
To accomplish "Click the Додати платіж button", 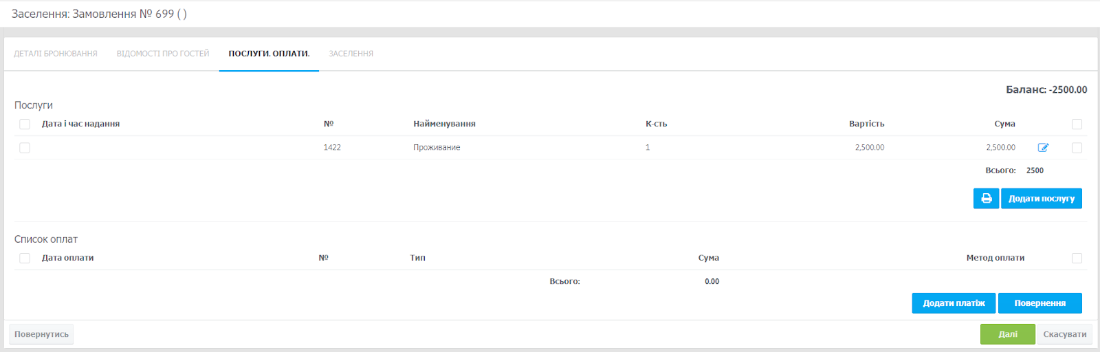I will [x=954, y=303].
